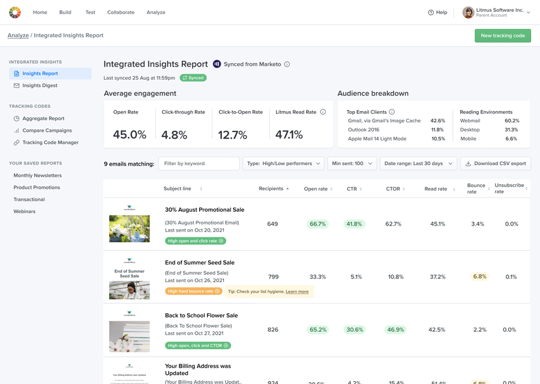This screenshot has height=384, width=540.
Task: Sort by Read rate column arrows
Action: click(454, 190)
